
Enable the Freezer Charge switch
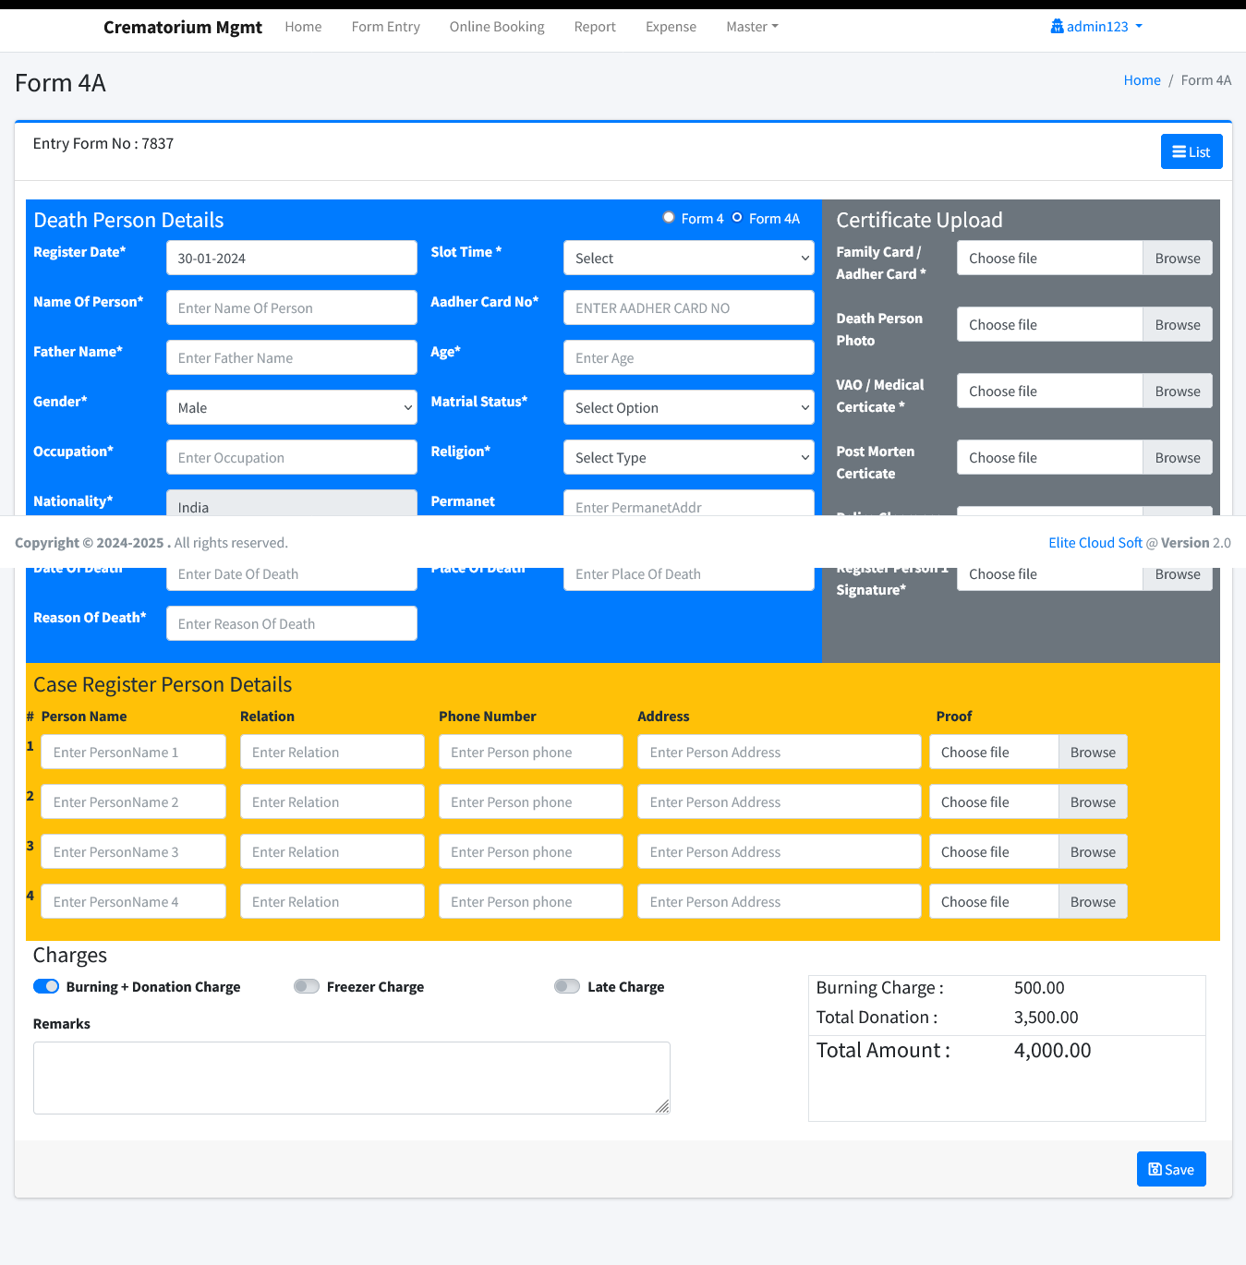pyautogui.click(x=307, y=986)
